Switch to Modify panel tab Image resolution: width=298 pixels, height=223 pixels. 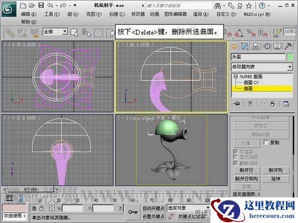click(245, 46)
